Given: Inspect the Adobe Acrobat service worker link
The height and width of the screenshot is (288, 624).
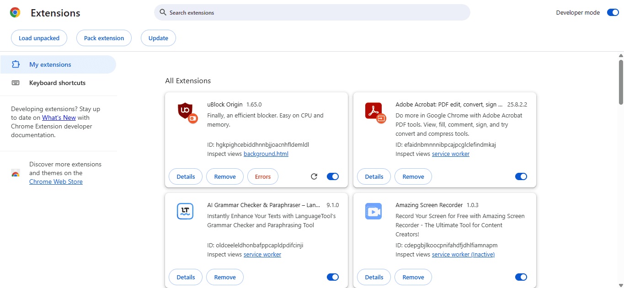Looking at the screenshot, I should pyautogui.click(x=451, y=154).
